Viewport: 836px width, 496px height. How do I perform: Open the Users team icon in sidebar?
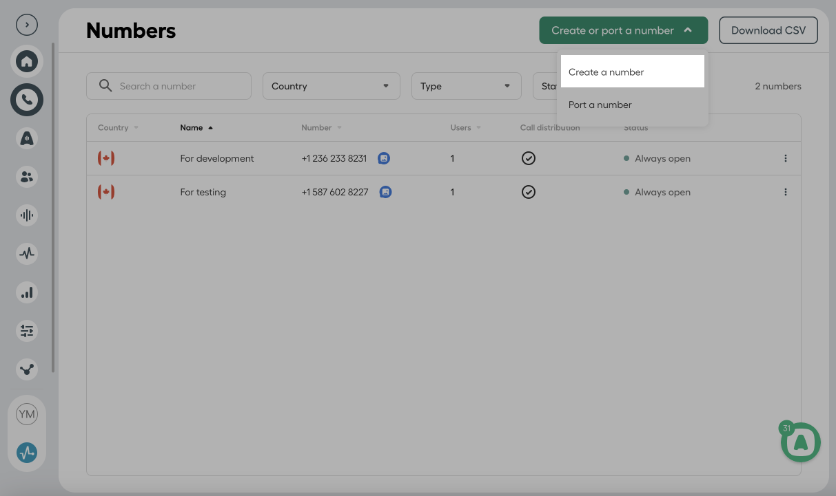(x=27, y=177)
